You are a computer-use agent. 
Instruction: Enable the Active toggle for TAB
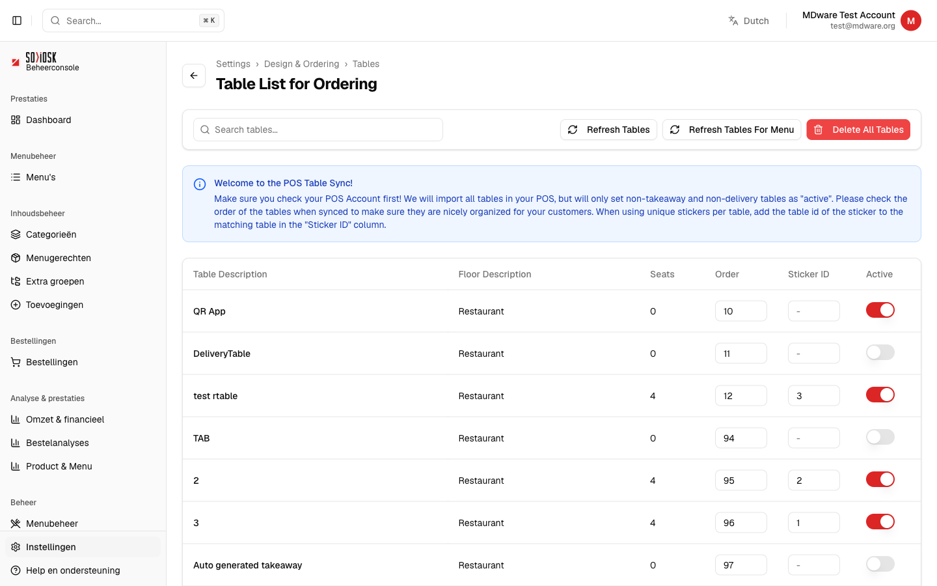pos(880,438)
